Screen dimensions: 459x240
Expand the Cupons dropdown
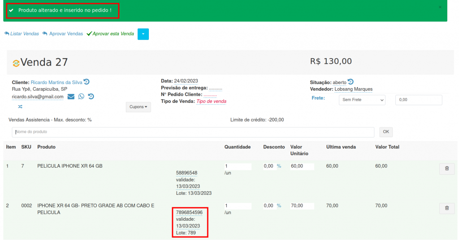pos(138,107)
